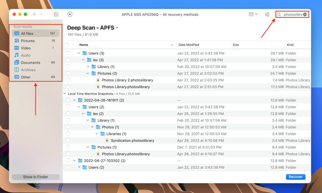
Task: Click the resume scan play icon
Action: tap(70, 14)
